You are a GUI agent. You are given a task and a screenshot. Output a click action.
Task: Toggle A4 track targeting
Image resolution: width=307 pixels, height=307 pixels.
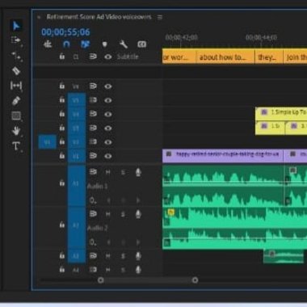[x=76, y=270]
